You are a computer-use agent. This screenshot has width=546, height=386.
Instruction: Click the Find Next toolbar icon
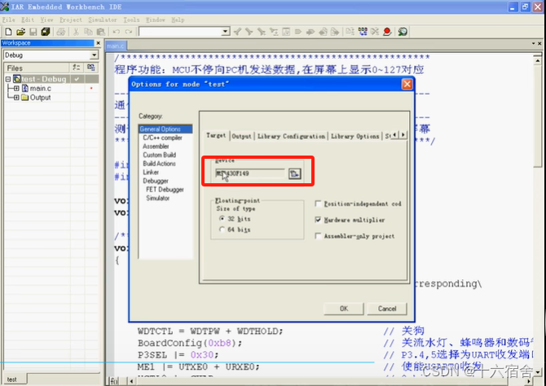(249, 32)
